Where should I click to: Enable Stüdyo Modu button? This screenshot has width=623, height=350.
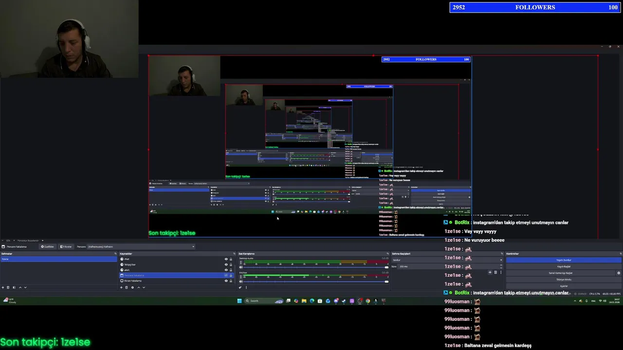(564, 280)
